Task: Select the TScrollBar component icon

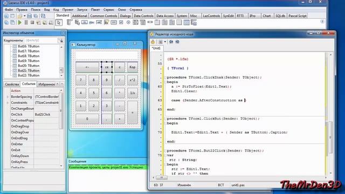Action: click(150, 23)
